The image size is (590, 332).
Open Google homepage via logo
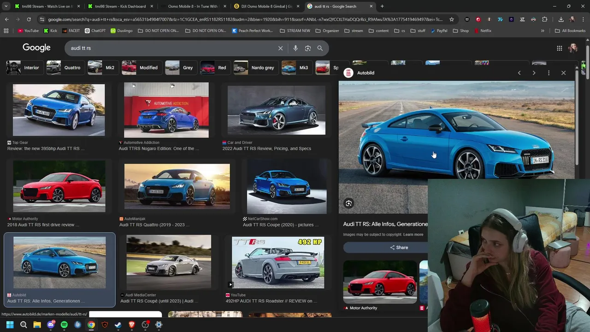[x=36, y=48]
